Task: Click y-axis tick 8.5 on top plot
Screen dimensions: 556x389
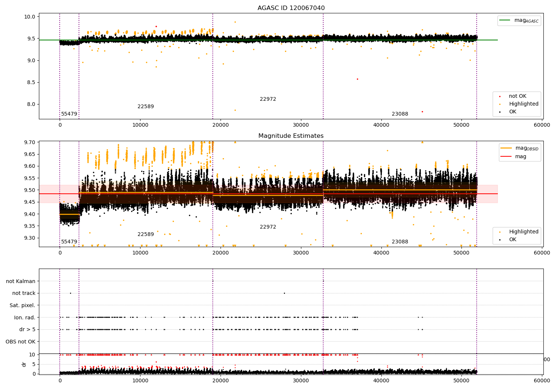Action: coord(31,82)
